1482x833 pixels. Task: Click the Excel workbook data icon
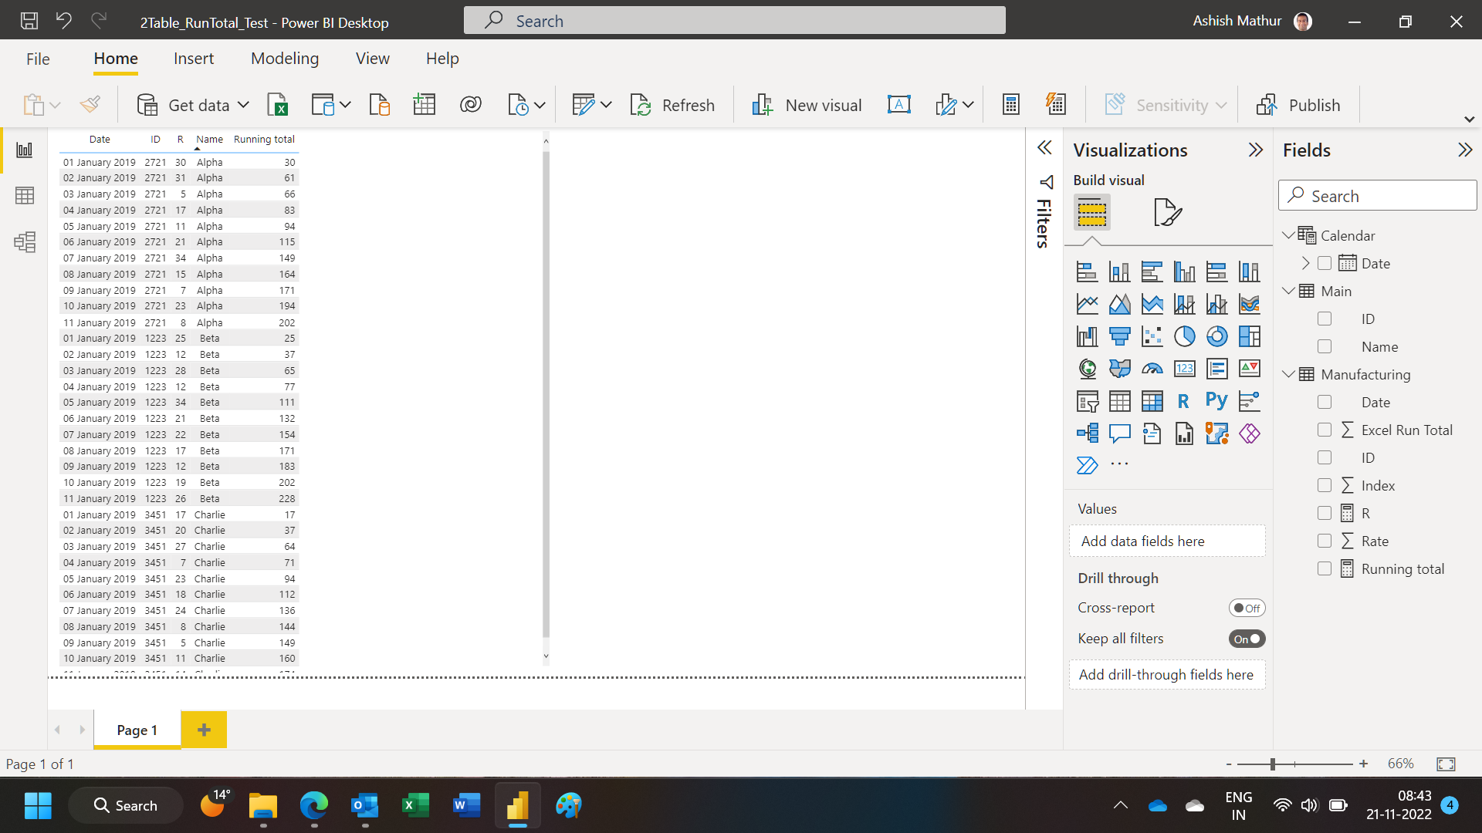click(x=277, y=105)
